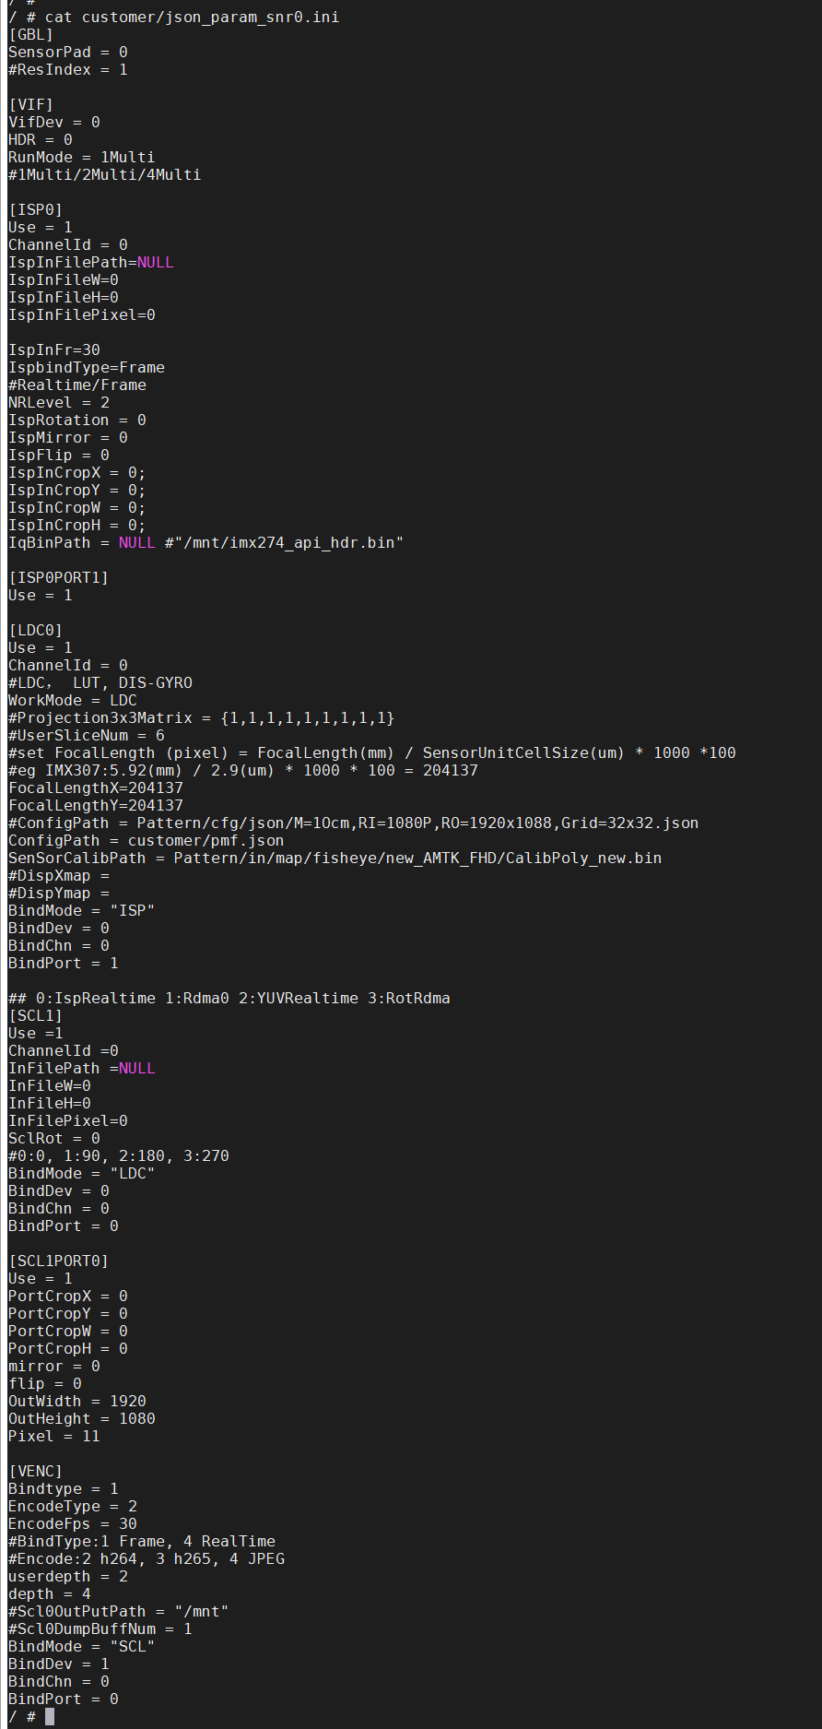Click the magenta NULL after IspInFilePath
Image resolution: width=822 pixels, height=1729 pixels.
(155, 262)
